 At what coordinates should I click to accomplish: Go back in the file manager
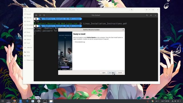click(25, 10)
